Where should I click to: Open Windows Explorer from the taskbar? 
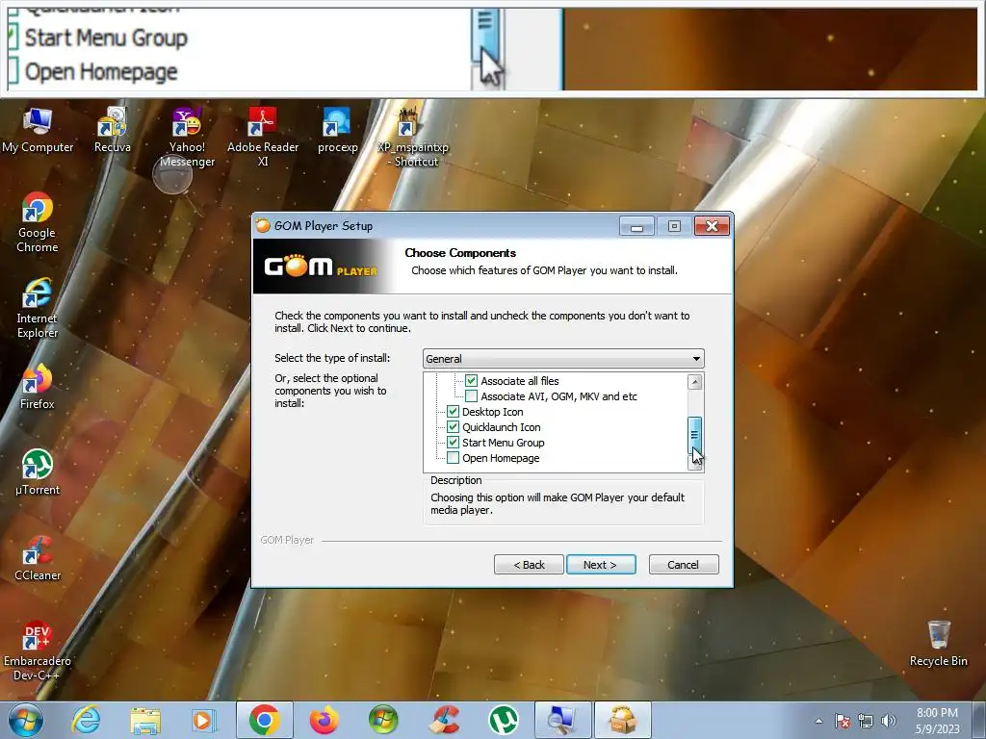click(x=145, y=720)
